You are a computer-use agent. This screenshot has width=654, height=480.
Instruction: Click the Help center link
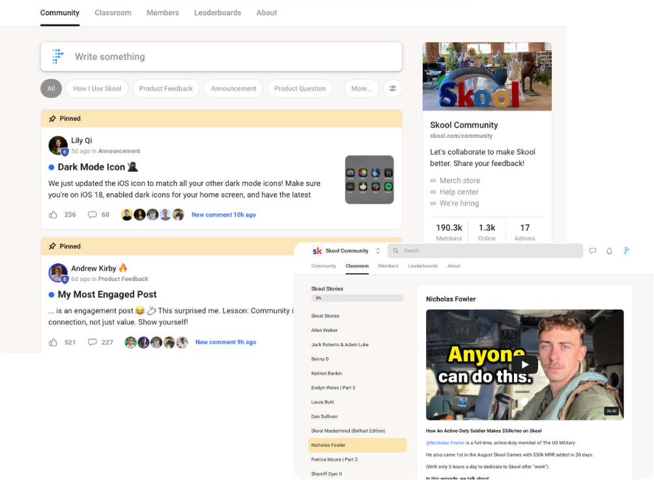459,192
